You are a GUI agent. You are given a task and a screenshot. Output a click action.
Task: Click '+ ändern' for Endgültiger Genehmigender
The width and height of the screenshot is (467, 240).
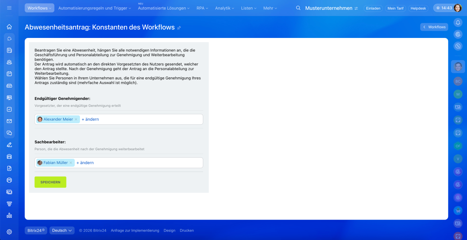pyautogui.click(x=90, y=119)
